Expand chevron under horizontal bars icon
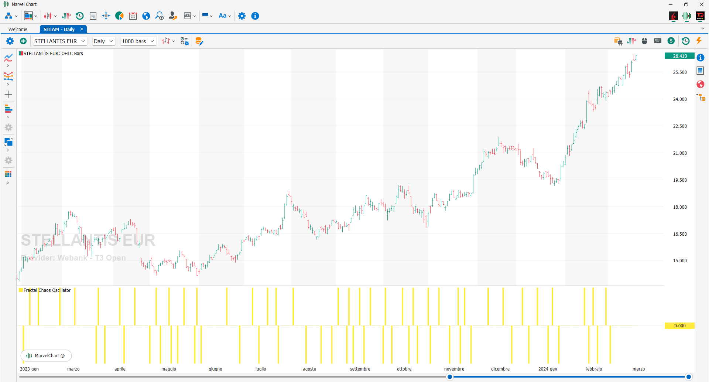 click(x=8, y=117)
